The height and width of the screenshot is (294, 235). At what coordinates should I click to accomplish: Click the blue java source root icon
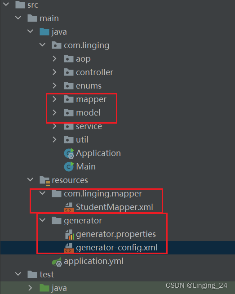pos(44,31)
